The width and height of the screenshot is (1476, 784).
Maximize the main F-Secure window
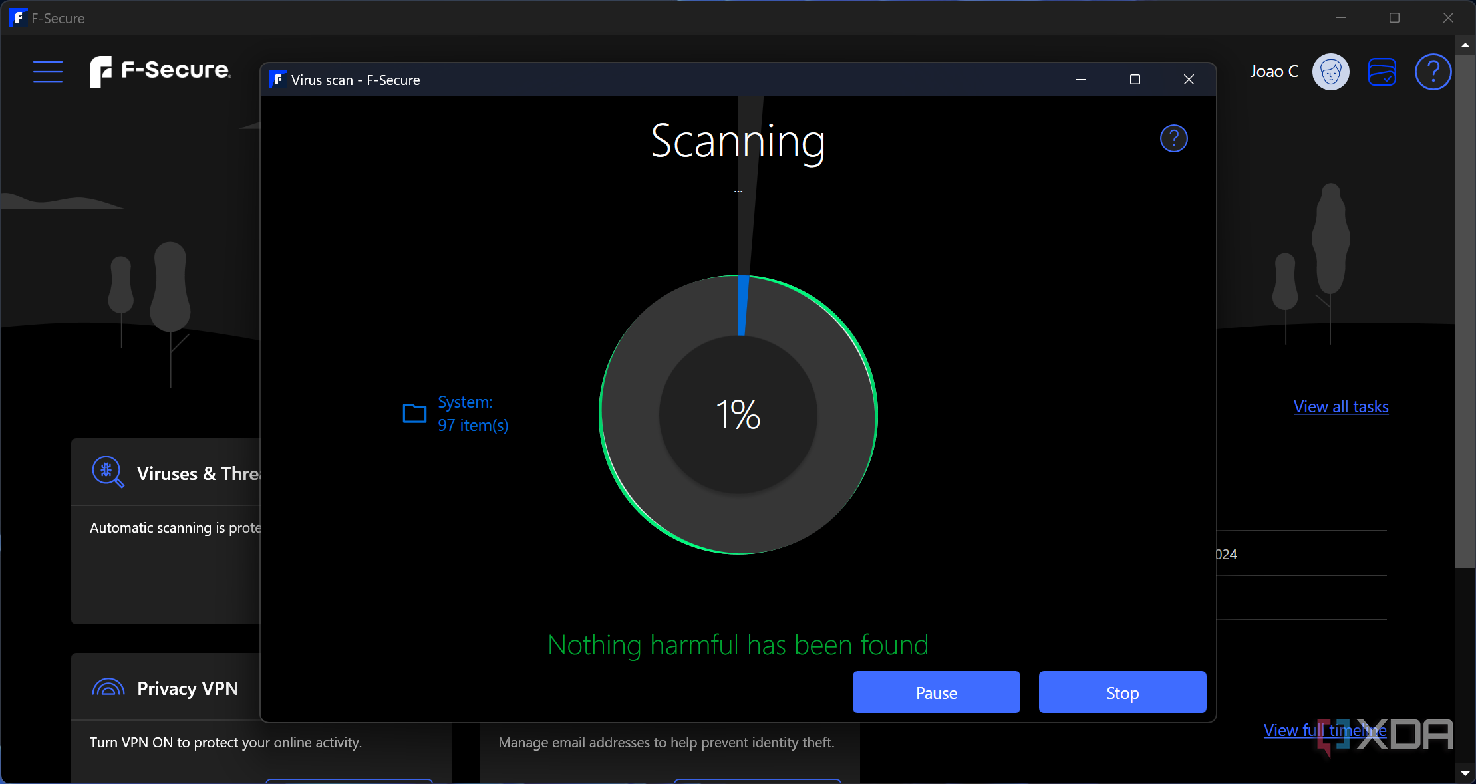[x=1394, y=18]
